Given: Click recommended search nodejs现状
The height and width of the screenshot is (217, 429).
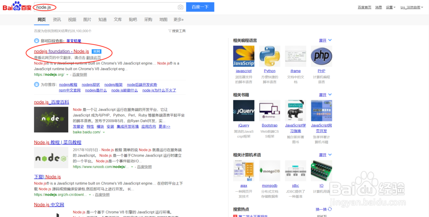Looking at the screenshot, I should [91, 85].
